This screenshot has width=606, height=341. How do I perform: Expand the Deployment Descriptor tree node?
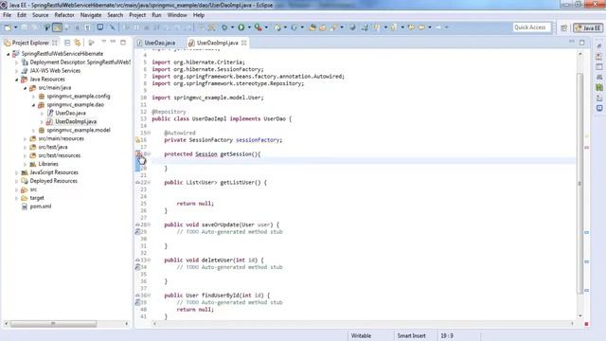[x=17, y=63]
